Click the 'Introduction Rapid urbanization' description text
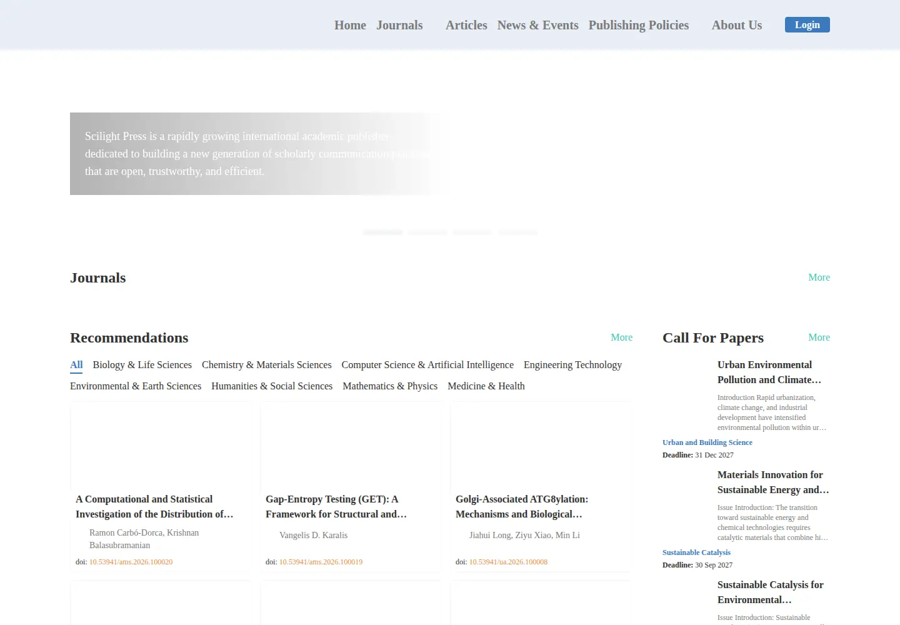 click(x=772, y=412)
